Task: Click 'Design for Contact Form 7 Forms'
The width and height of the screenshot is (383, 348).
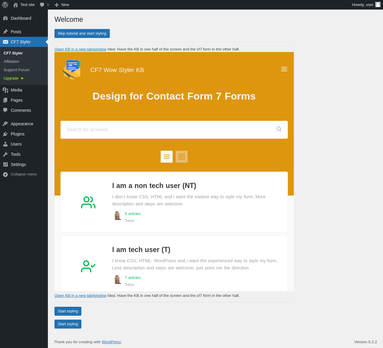Action: point(174,96)
